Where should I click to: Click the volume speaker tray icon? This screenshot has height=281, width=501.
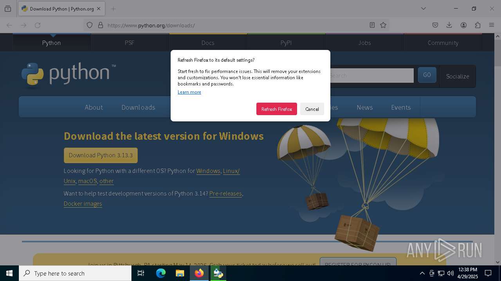click(451, 273)
